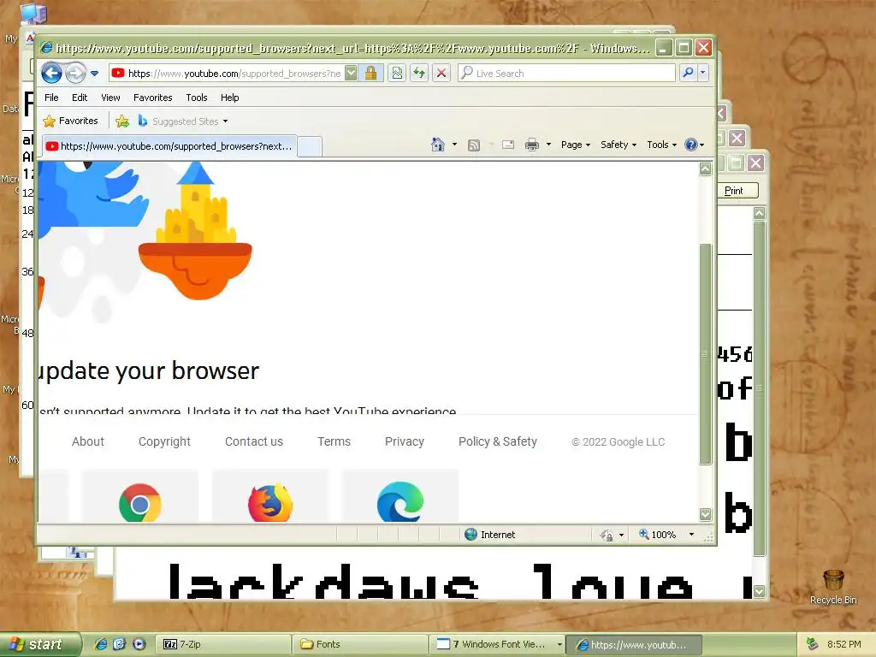The height and width of the screenshot is (657, 876).
Task: Click the system tray notification icon
Action: click(812, 644)
